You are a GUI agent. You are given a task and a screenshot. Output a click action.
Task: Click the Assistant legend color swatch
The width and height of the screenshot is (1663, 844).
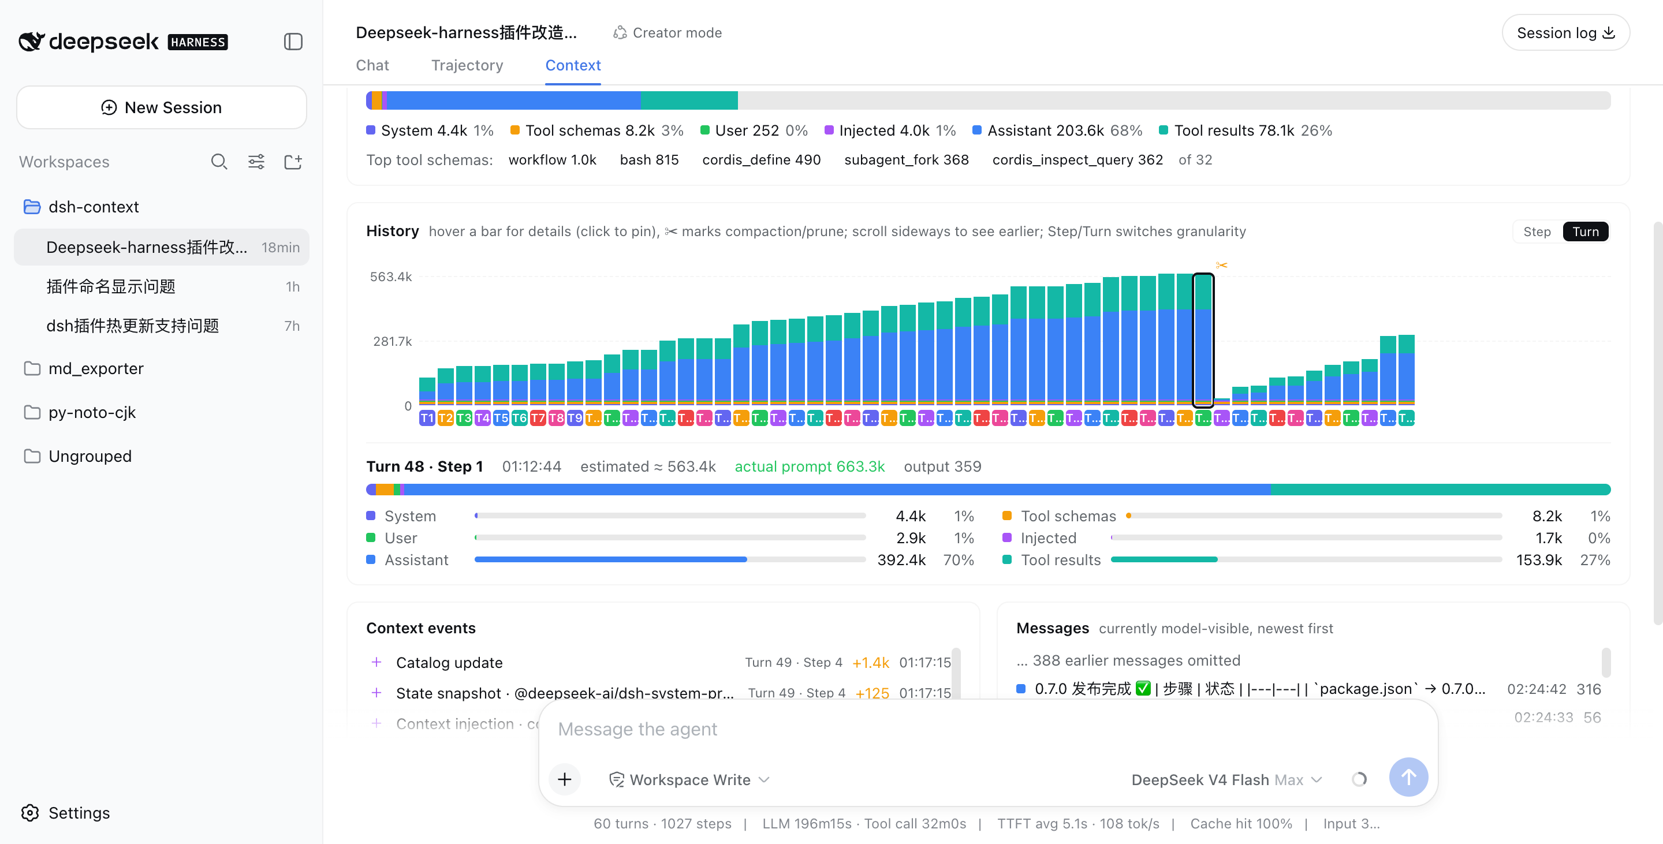pos(977,130)
